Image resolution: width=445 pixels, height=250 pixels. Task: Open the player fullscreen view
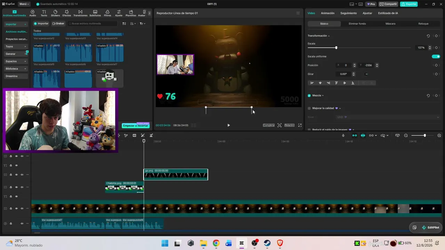click(300, 125)
